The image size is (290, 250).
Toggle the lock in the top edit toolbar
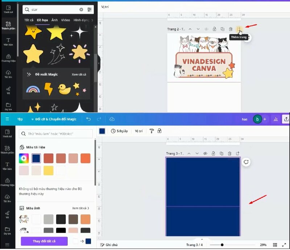coord(159,131)
